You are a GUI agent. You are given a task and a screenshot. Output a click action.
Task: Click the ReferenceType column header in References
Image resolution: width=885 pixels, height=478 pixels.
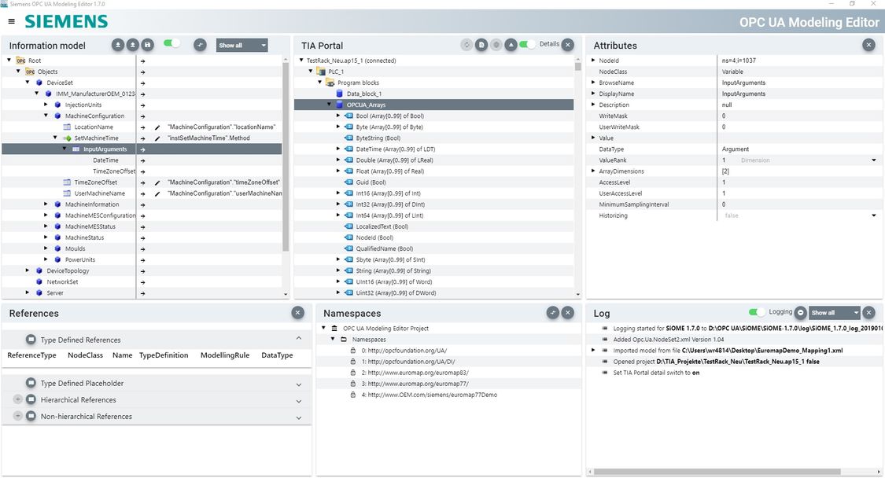(31, 355)
